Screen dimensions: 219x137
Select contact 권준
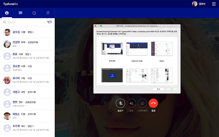coord(27,56)
